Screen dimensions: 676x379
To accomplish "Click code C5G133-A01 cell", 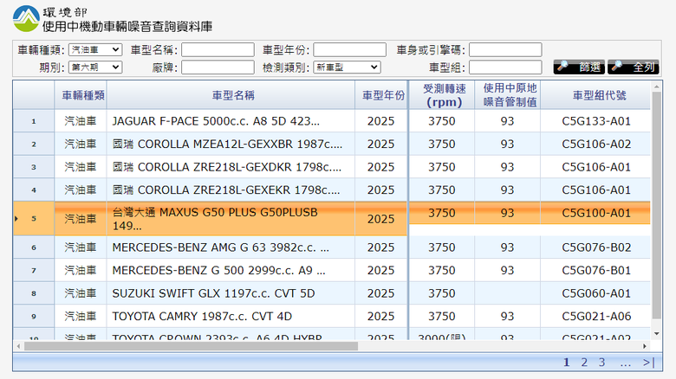I will tap(595, 121).
